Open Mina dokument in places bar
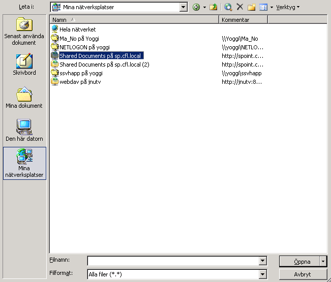 pyautogui.click(x=24, y=98)
